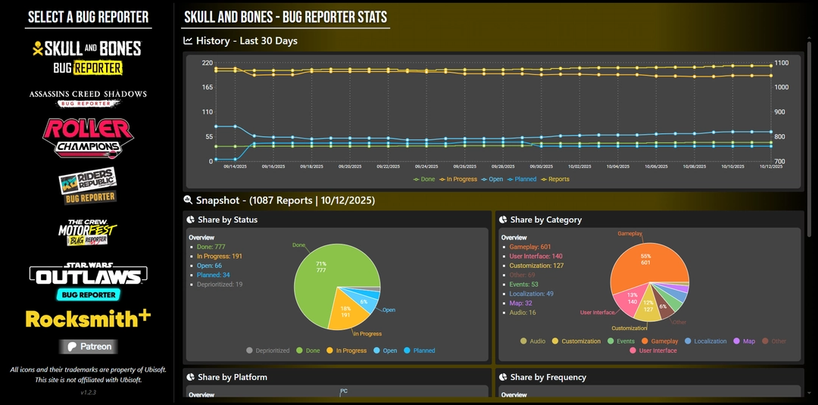This screenshot has height=405, width=818.
Task: Click the Snapshot magnifier icon
Action: click(x=189, y=200)
